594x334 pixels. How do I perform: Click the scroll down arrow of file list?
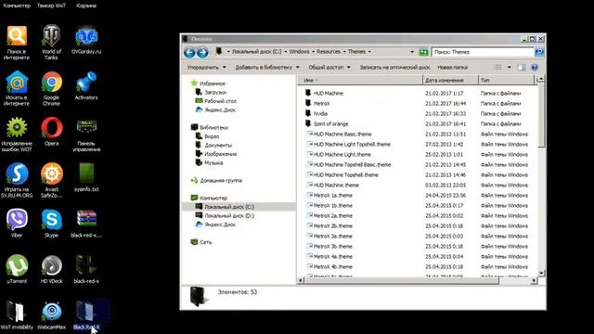[x=541, y=273]
